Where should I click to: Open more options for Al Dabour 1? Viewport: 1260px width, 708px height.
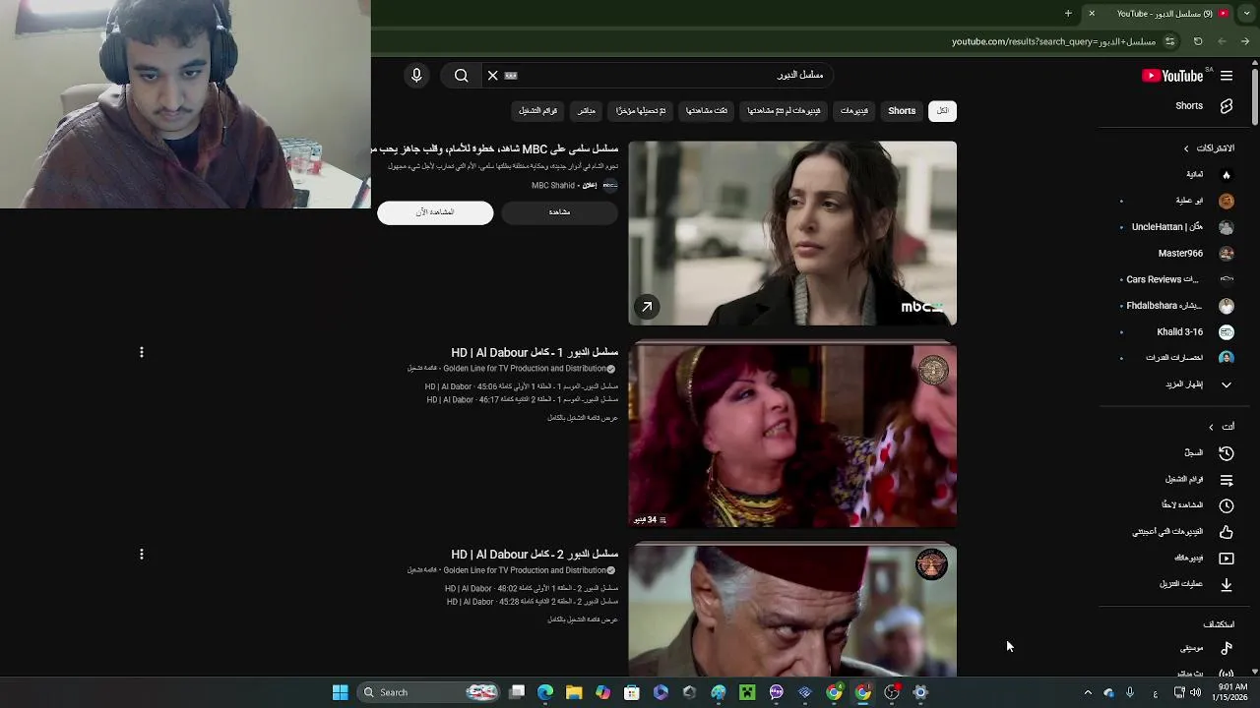[x=142, y=352]
